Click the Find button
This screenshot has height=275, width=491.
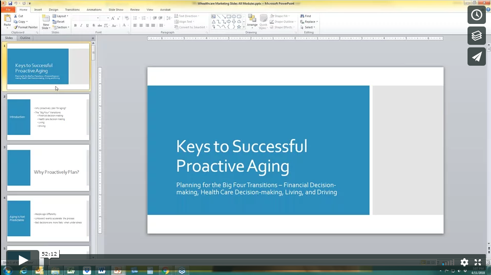click(x=306, y=16)
